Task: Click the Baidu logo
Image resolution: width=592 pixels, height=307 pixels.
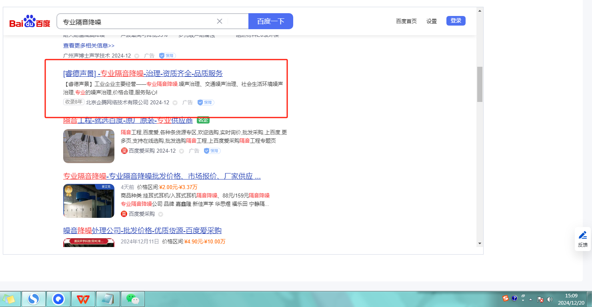Action: point(30,22)
